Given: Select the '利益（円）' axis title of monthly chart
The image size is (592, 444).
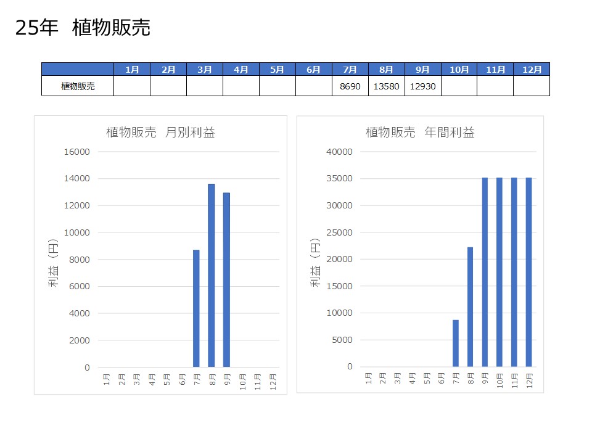Looking at the screenshot, I should click(x=53, y=263).
